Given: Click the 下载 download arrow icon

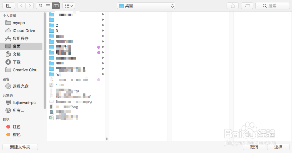Looking at the screenshot, I should pyautogui.click(x=8, y=62).
